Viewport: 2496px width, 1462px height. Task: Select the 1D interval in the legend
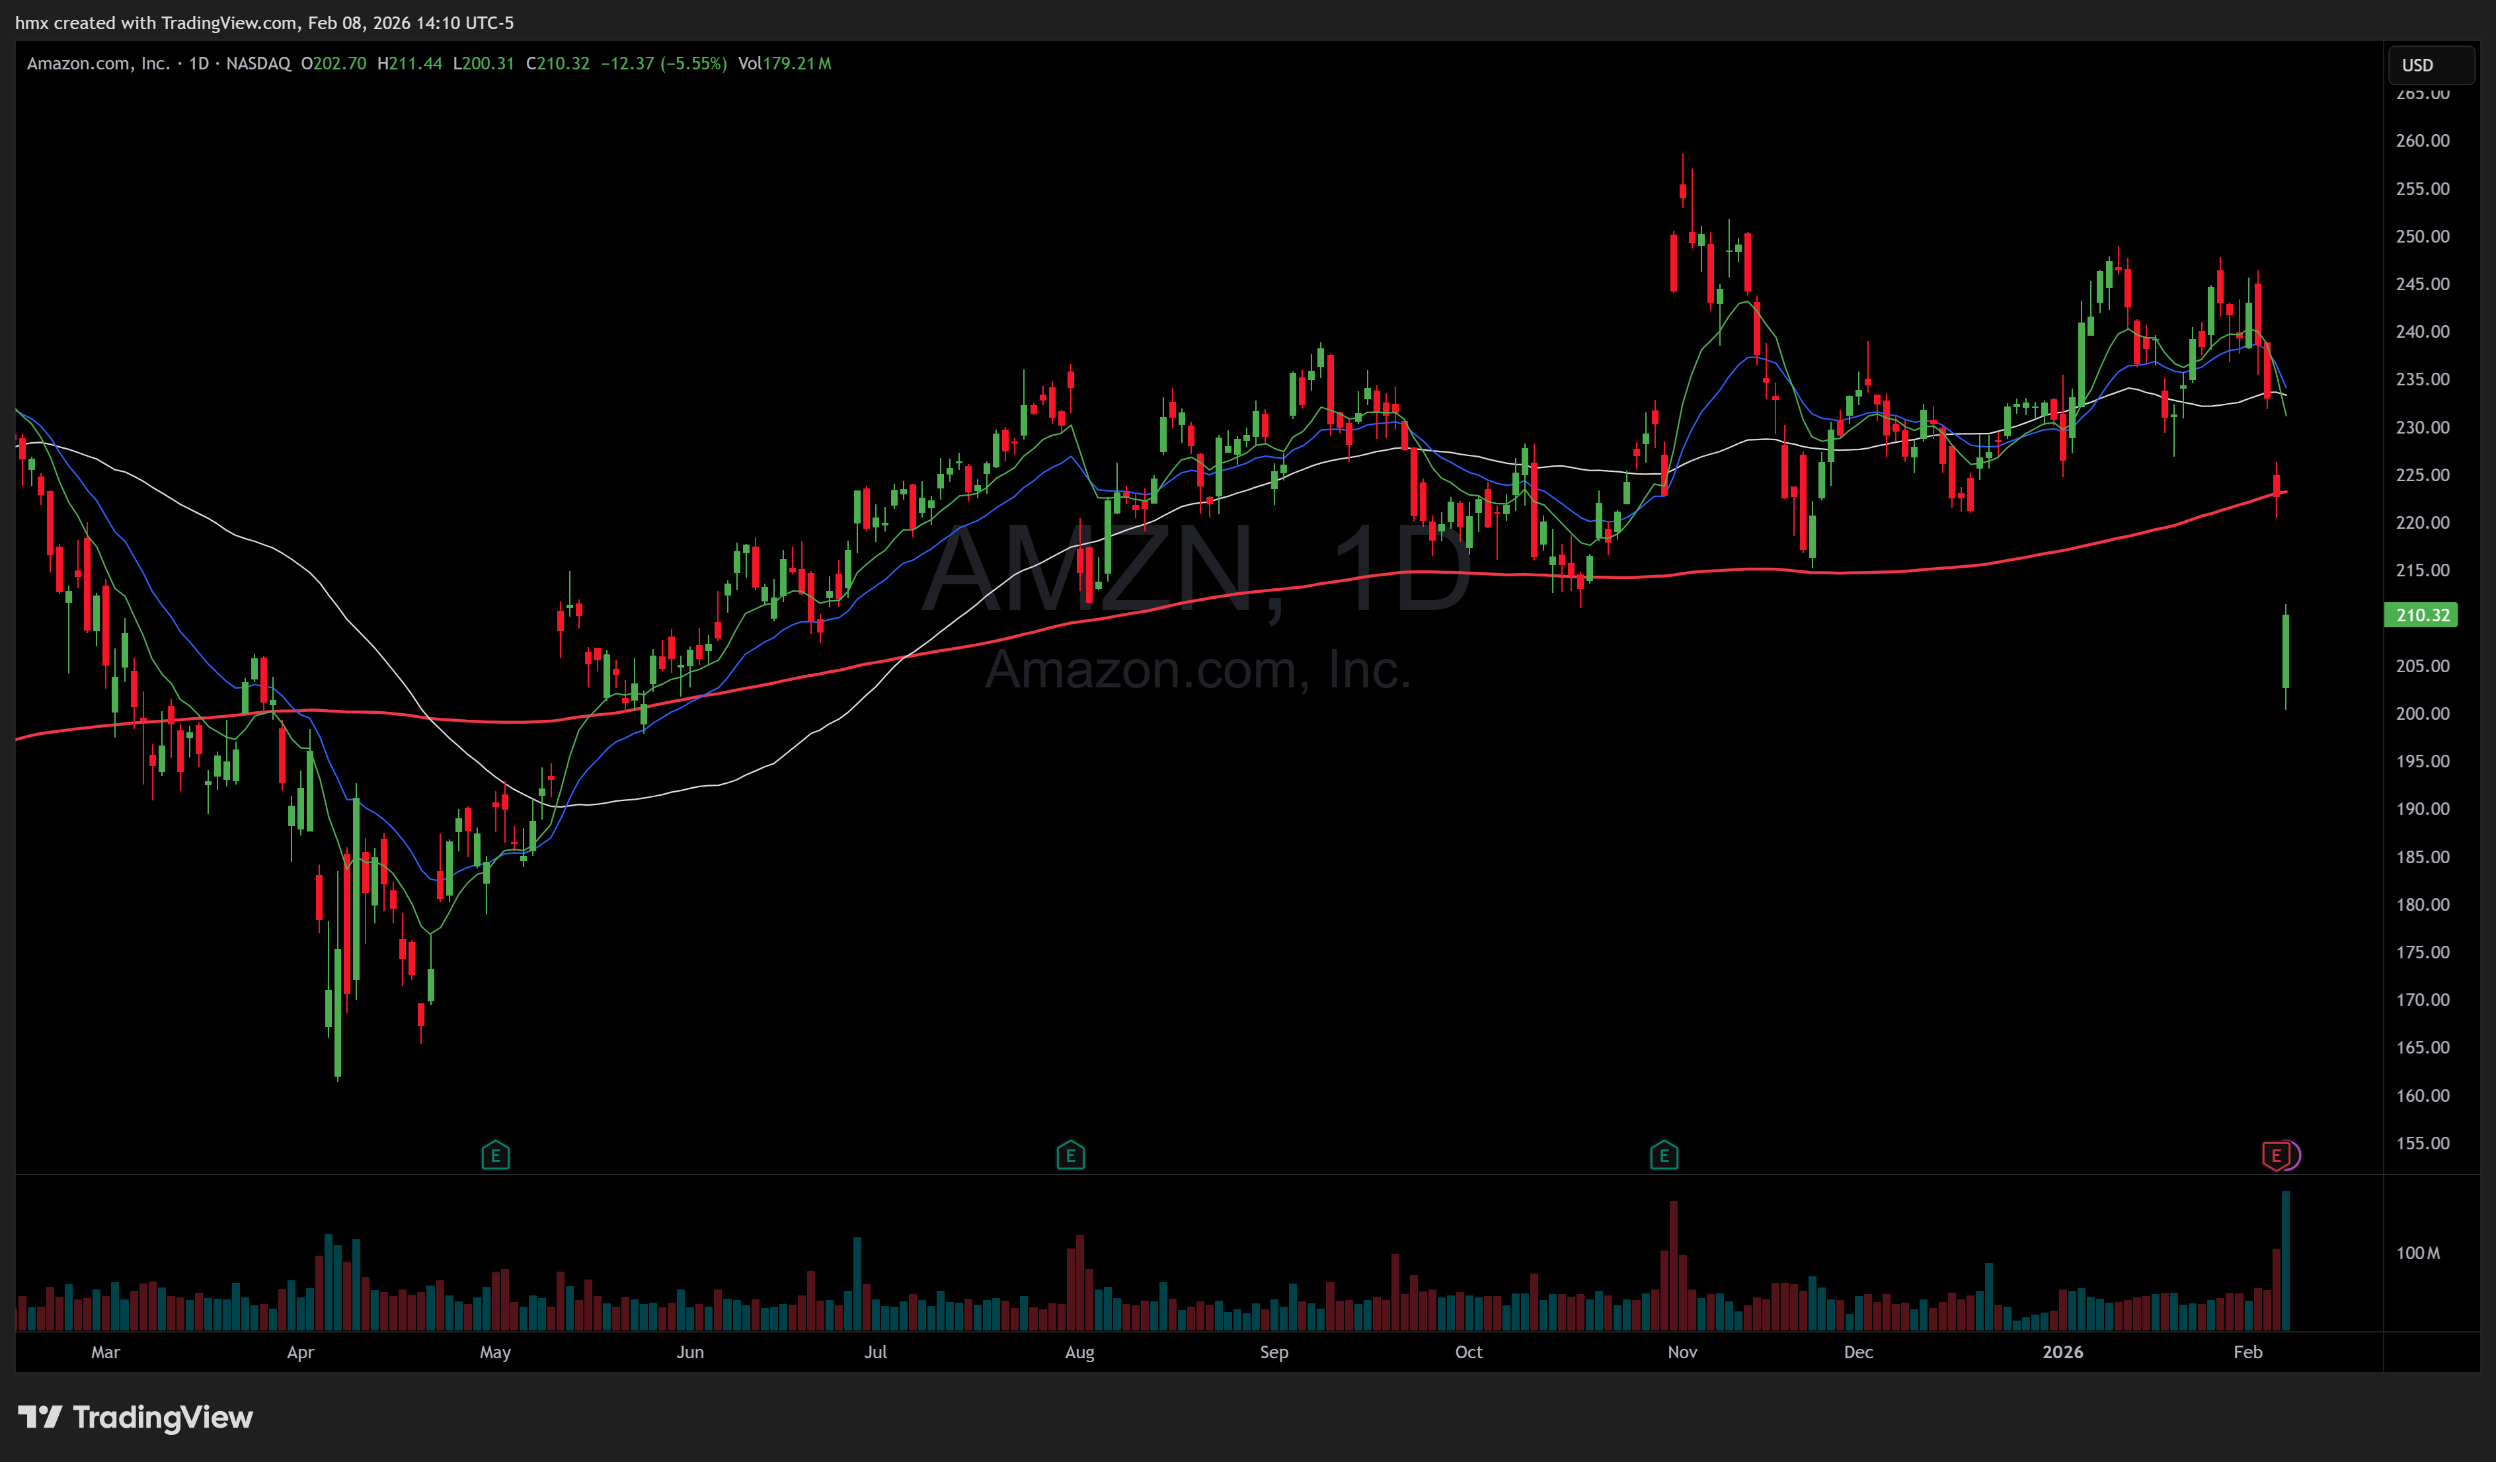199,63
